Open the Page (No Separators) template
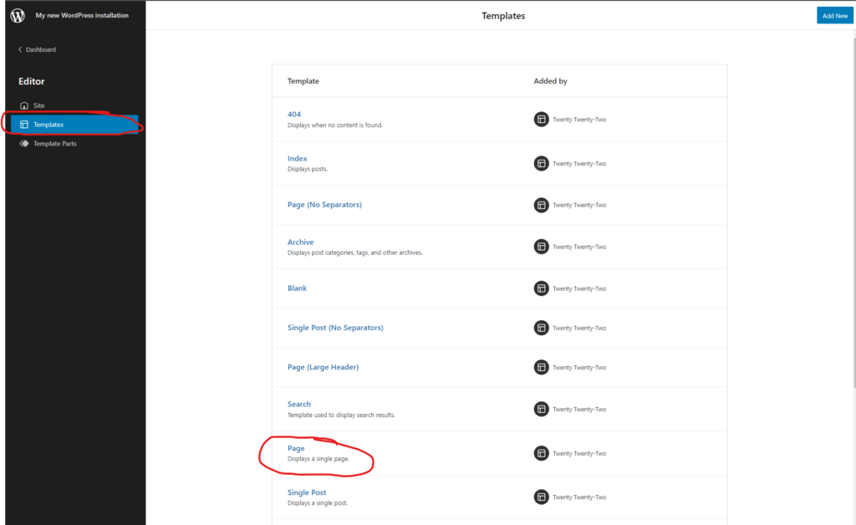 coord(324,205)
